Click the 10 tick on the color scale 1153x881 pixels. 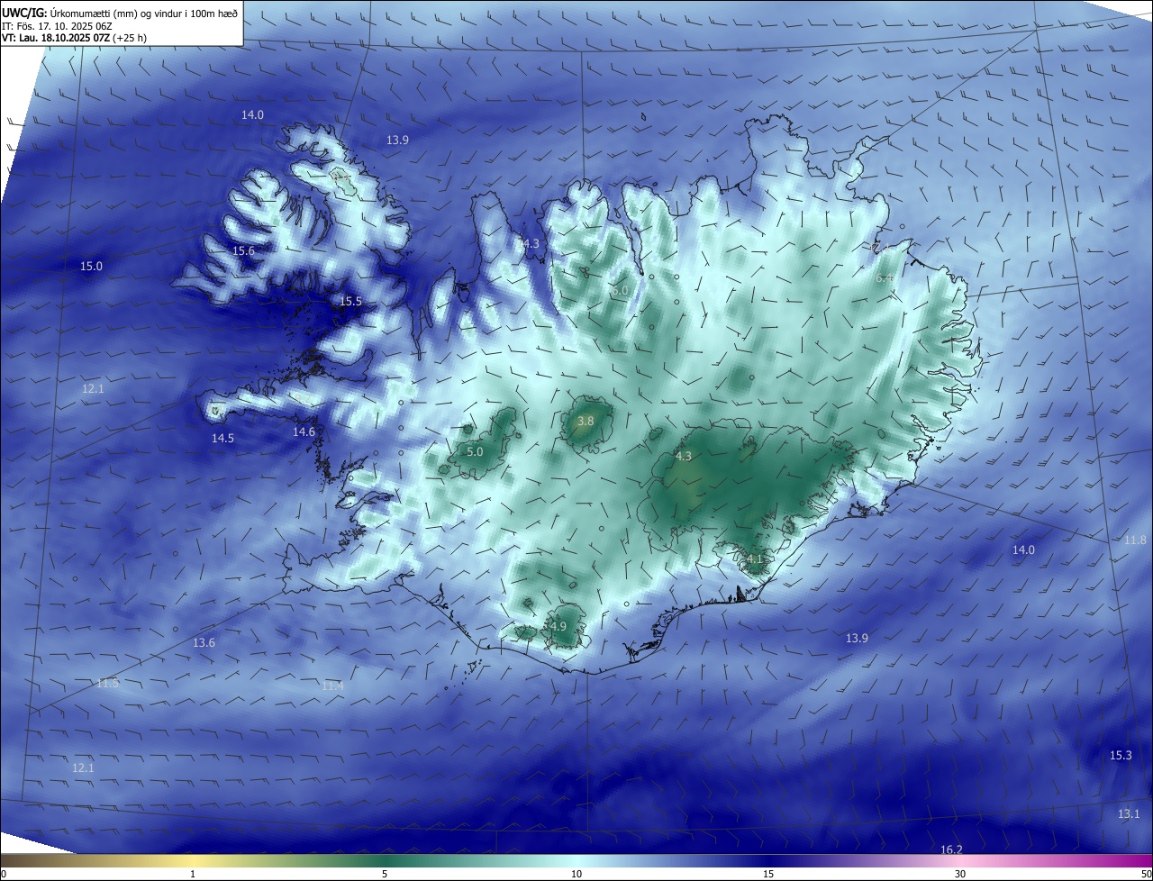point(576,874)
